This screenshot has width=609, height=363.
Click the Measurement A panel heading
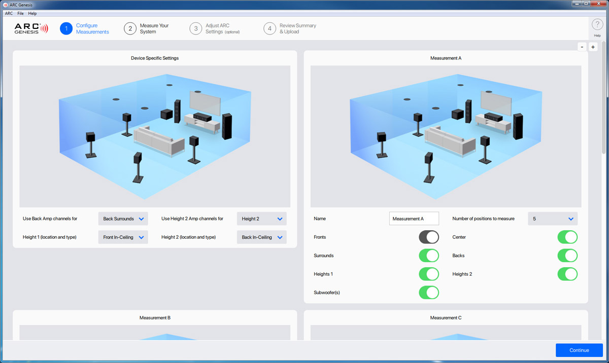click(446, 58)
